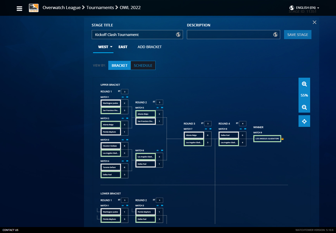336x233 pixels.
Task: Click the SAVE STAGE button
Action: (298, 35)
